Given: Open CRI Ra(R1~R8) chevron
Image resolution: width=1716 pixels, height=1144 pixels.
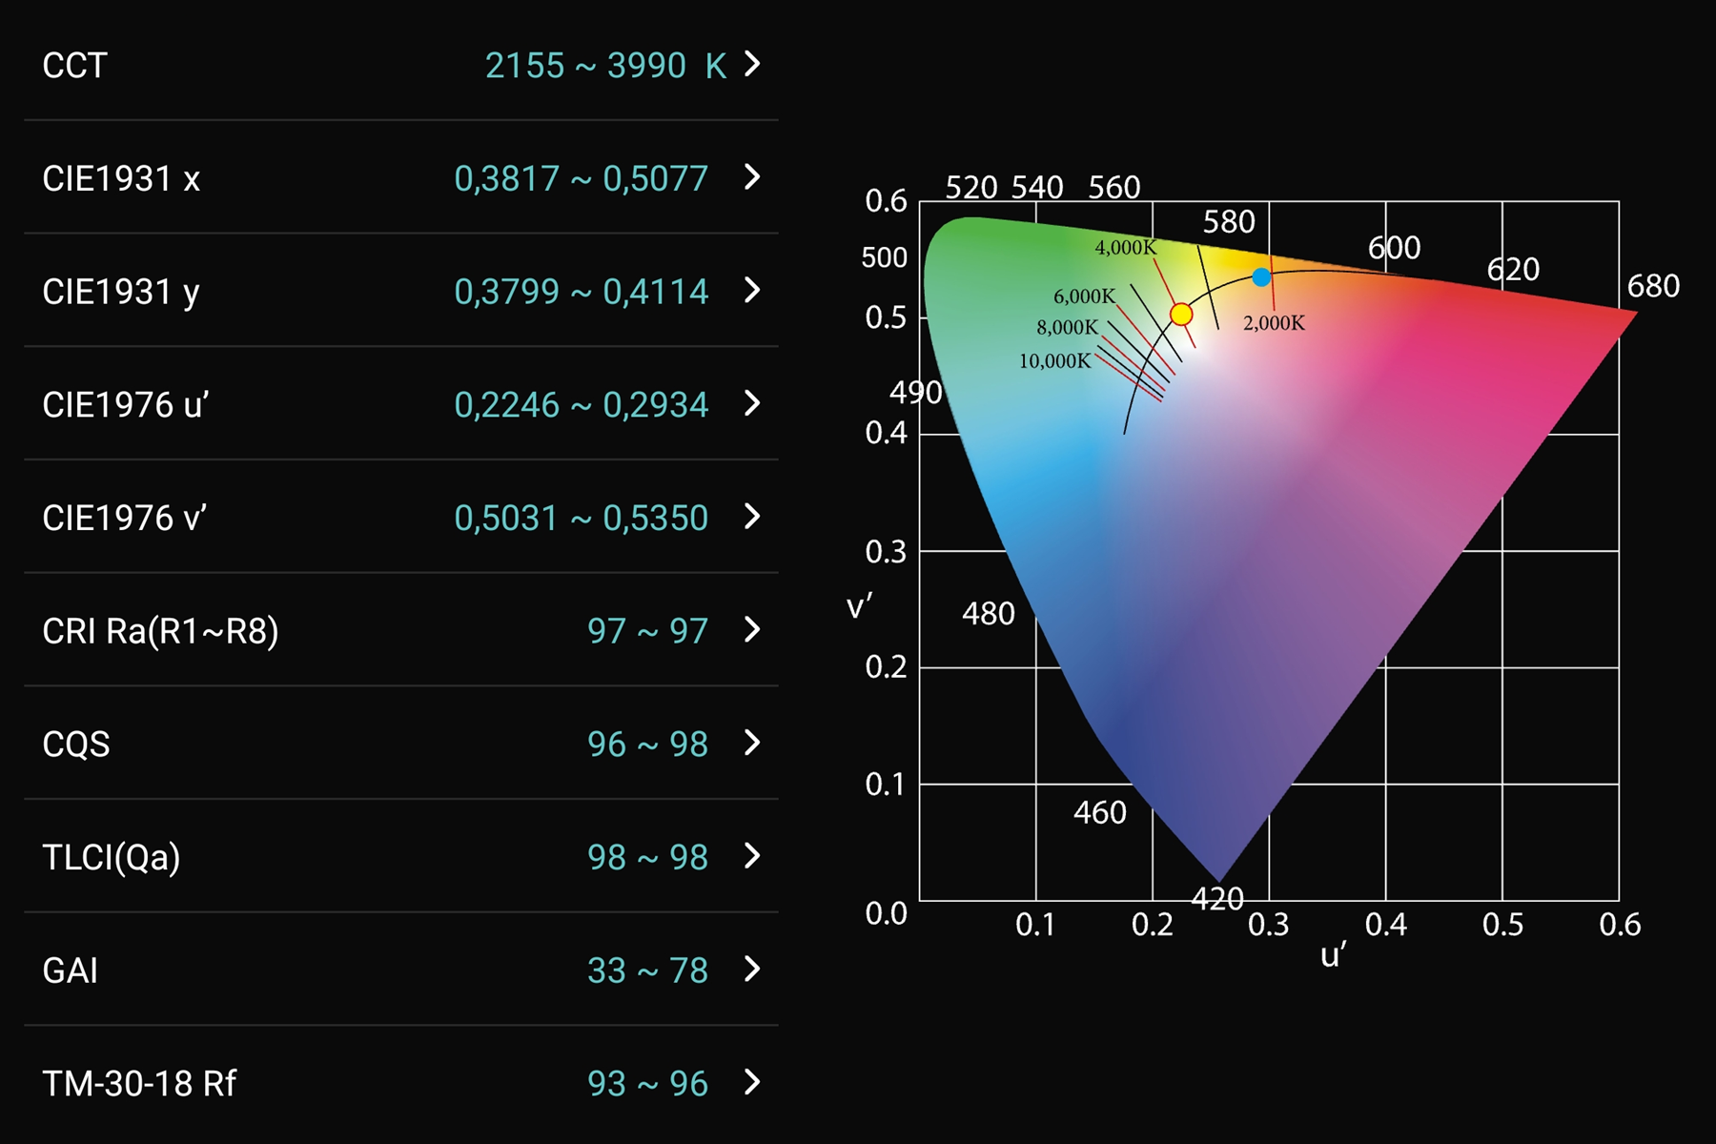Looking at the screenshot, I should (x=752, y=630).
